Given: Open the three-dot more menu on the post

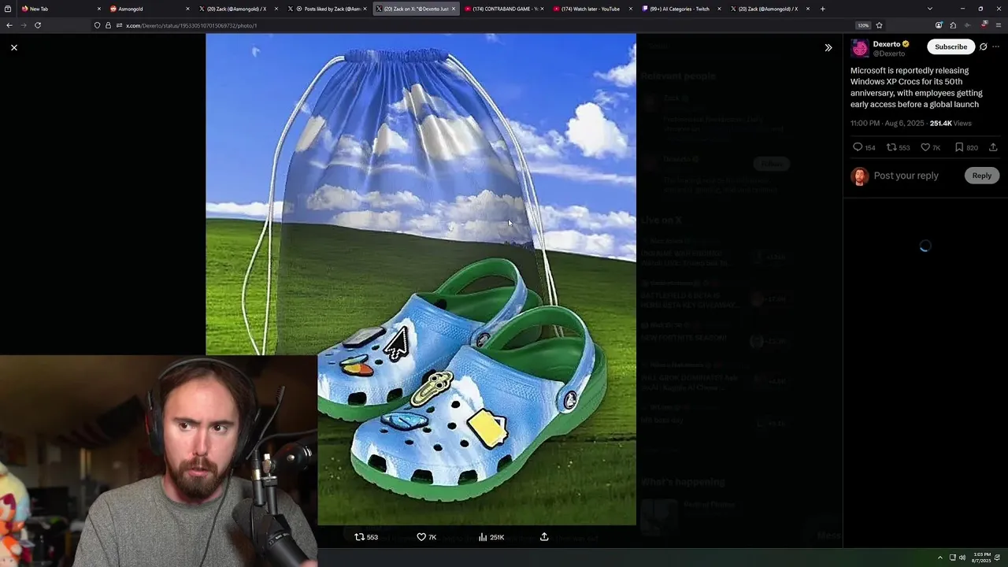Looking at the screenshot, I should click(x=997, y=47).
